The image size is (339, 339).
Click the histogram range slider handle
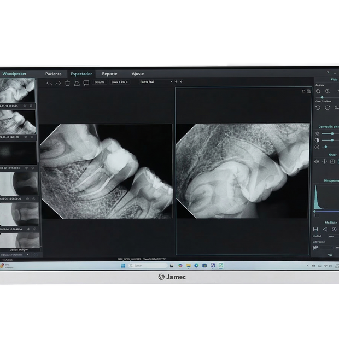[314, 211]
